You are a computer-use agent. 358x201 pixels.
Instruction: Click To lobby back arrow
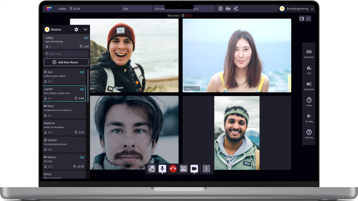309,118
